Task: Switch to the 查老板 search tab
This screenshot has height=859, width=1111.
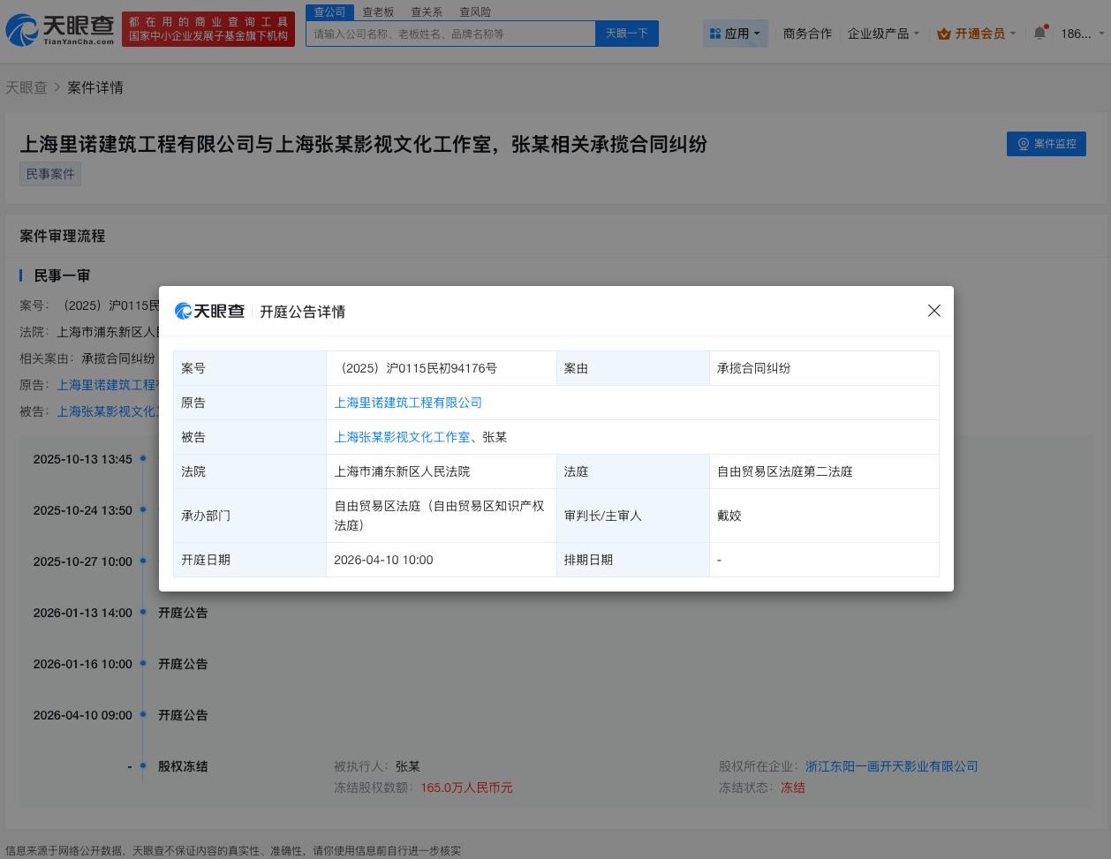Action: 378,11
